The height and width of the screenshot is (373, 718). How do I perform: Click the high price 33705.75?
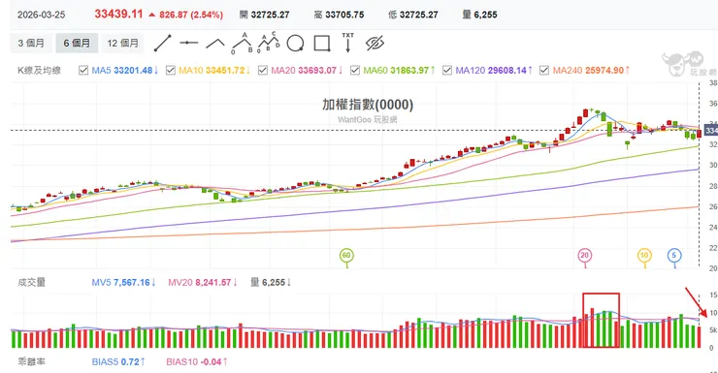coord(344,15)
